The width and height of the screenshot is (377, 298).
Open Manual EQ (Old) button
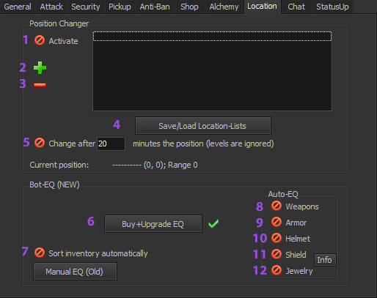[75, 272]
